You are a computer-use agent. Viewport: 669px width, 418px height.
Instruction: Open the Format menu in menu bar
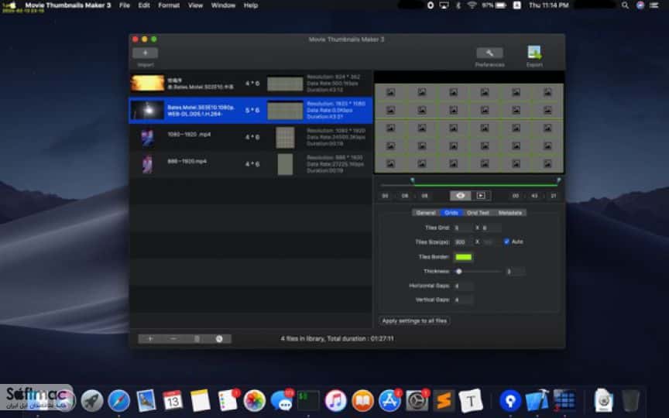pyautogui.click(x=169, y=5)
